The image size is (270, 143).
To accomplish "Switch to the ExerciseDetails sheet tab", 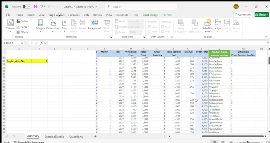I will click(54, 137).
